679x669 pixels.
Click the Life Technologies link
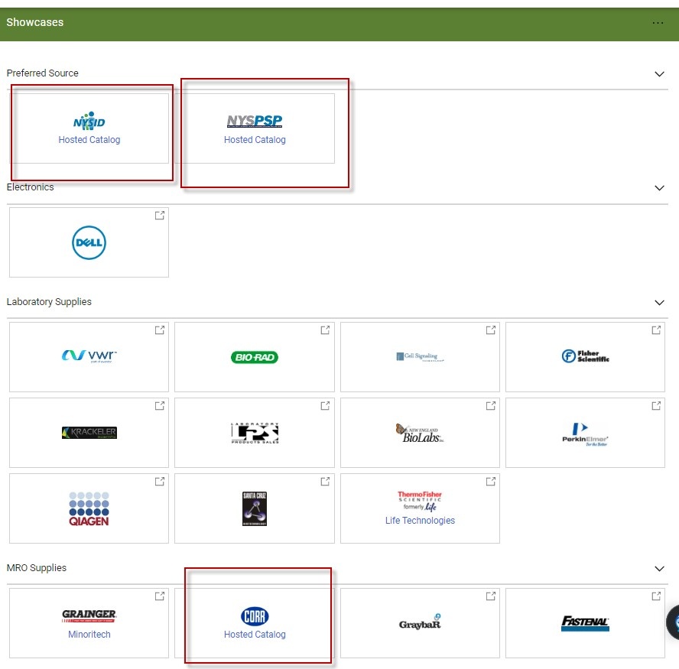coord(420,521)
